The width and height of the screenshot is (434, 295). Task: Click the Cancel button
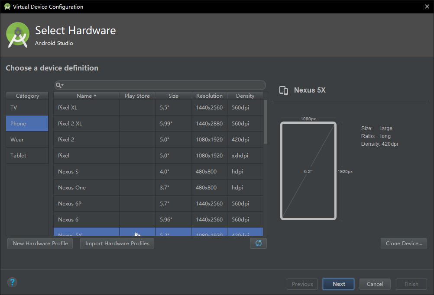point(375,284)
